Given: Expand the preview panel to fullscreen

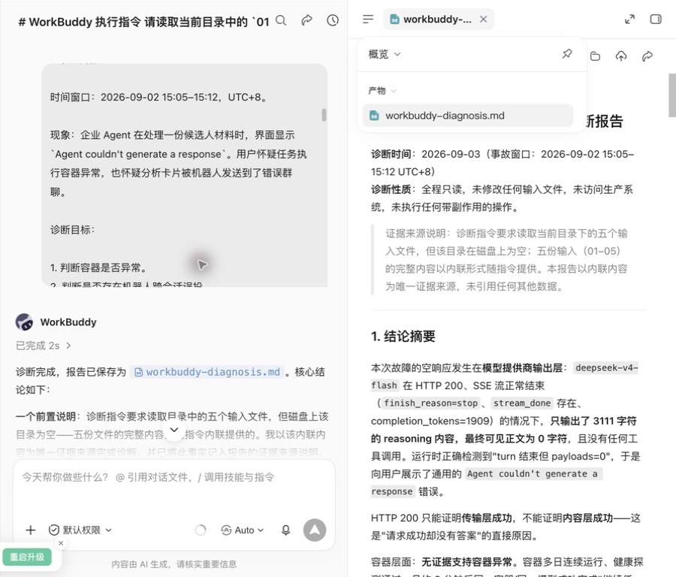Looking at the screenshot, I should click(x=629, y=19).
